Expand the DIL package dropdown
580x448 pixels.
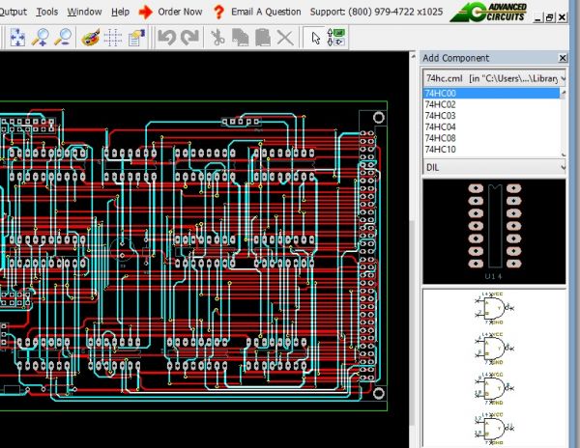562,167
